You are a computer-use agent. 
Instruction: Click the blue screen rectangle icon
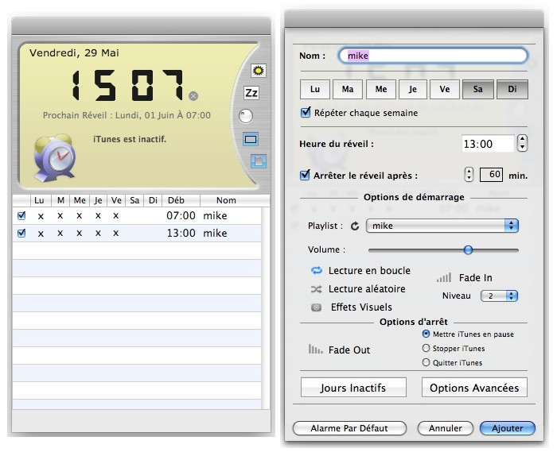point(251,139)
